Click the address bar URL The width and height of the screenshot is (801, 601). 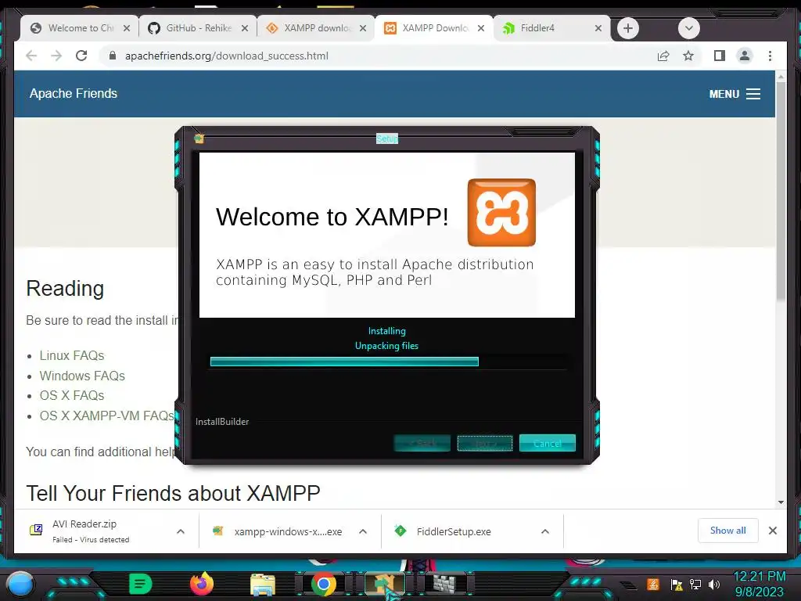(x=227, y=56)
